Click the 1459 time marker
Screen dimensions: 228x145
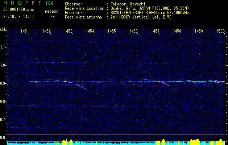[x=199, y=31]
